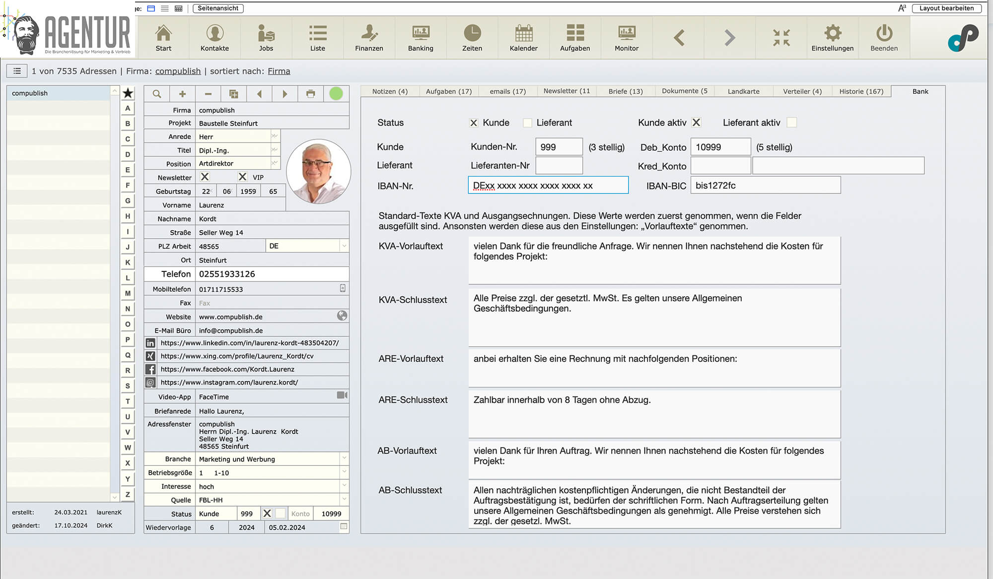Toggle the list sidebar hamburger button
Screen dimensions: 993x579
(17, 71)
